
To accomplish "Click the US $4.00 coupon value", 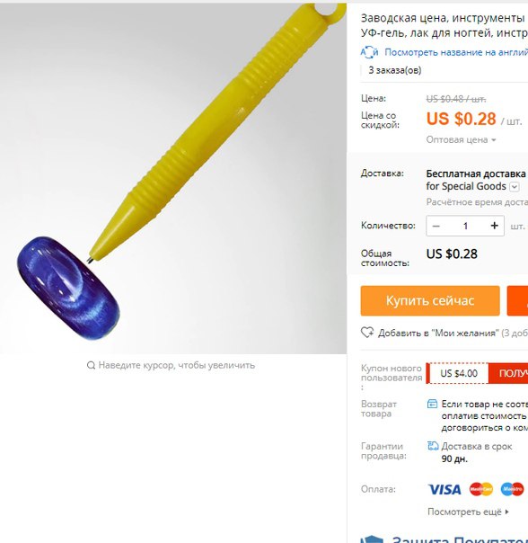I will pyautogui.click(x=459, y=373).
